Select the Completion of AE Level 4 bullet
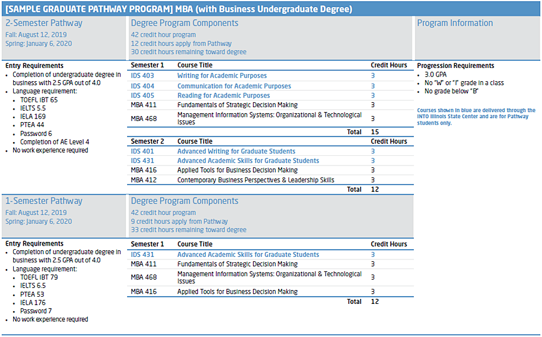 tap(54, 142)
